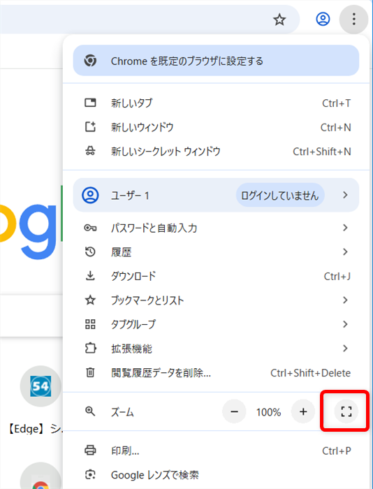Click the new tab icon
The image size is (373, 489).
(90, 103)
